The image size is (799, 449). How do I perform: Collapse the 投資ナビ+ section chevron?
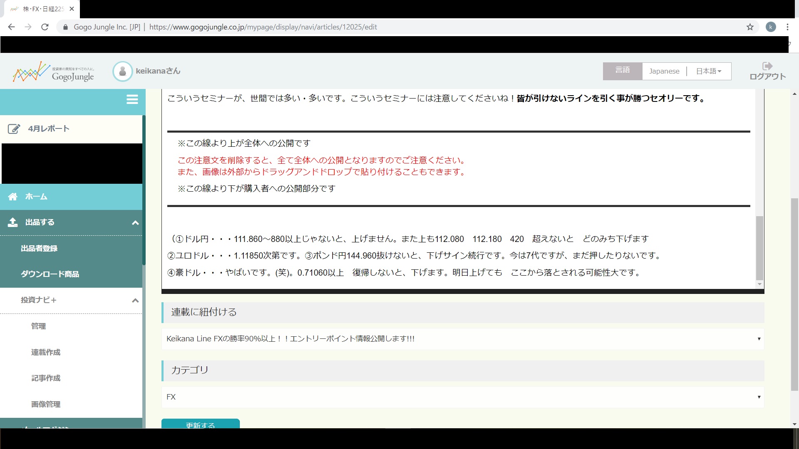click(135, 301)
